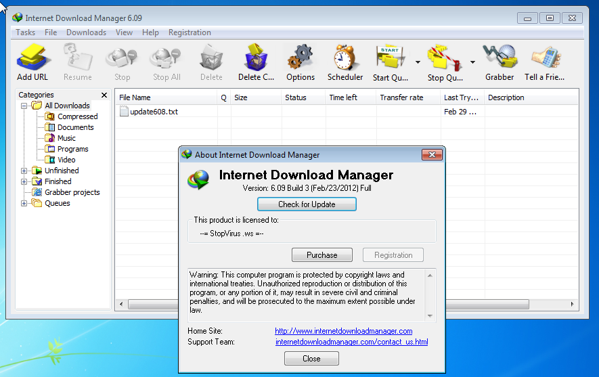Minimize the Internet Download Manager window
The width and height of the screenshot is (599, 377).
pos(527,18)
